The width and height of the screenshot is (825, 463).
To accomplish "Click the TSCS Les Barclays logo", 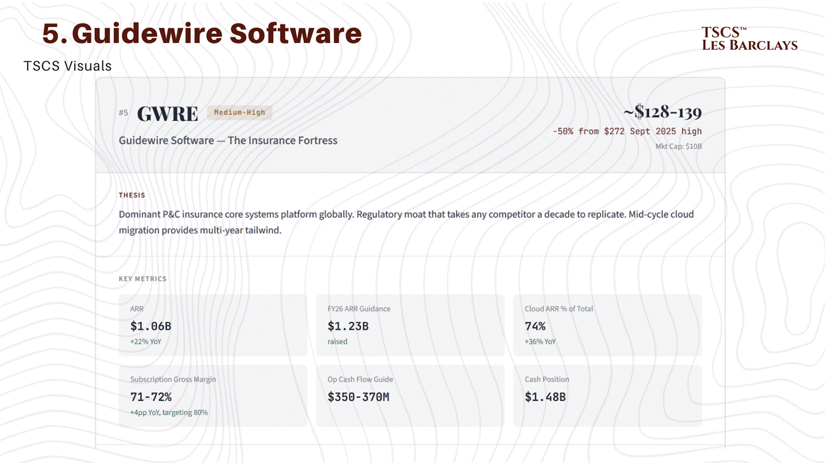I will coord(749,38).
